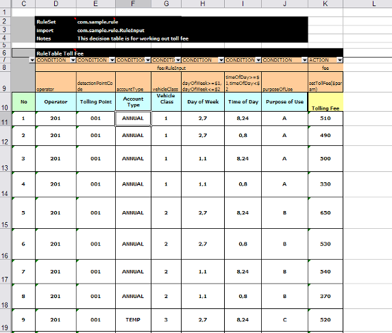The width and height of the screenshot is (392, 333).
Task: Click the Tolling Fee header cell
Action: pyautogui.click(x=326, y=101)
